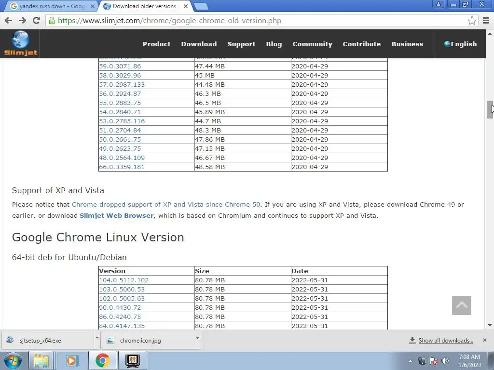
Task: Click the volume speaker icon
Action: click(445, 361)
